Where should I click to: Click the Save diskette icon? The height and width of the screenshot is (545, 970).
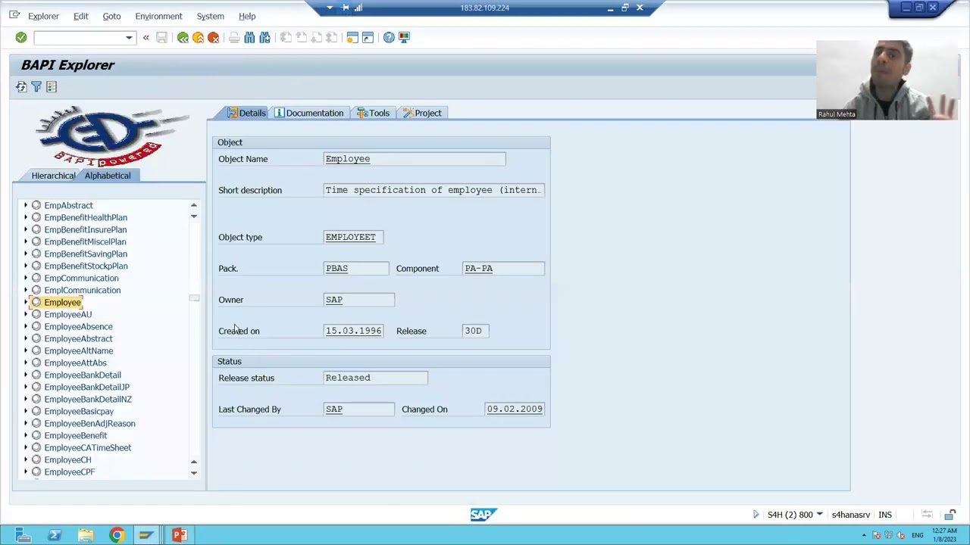pyautogui.click(x=161, y=37)
